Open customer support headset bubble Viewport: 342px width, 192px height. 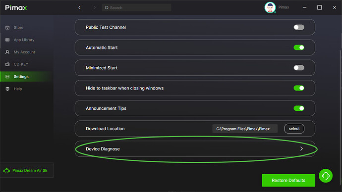[x=326, y=176]
